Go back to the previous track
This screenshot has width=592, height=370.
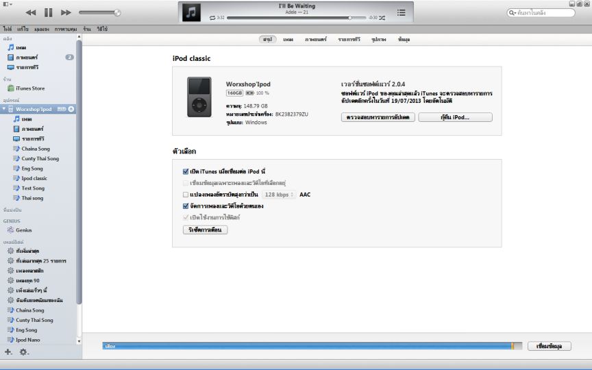(31, 12)
